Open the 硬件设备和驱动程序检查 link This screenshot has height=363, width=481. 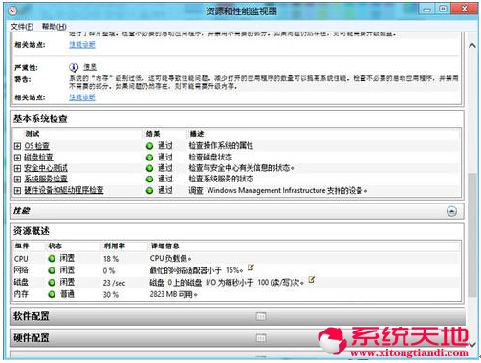click(64, 190)
